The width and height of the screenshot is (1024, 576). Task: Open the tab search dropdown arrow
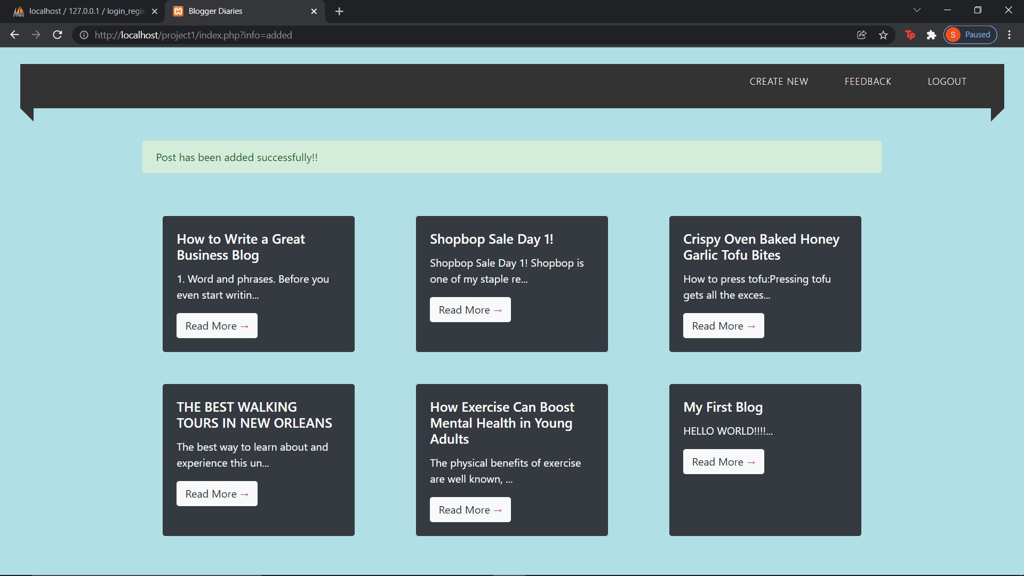917,10
